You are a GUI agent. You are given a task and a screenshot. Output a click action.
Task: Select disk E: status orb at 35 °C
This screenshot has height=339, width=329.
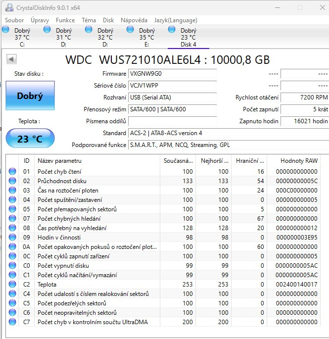pos(130,29)
